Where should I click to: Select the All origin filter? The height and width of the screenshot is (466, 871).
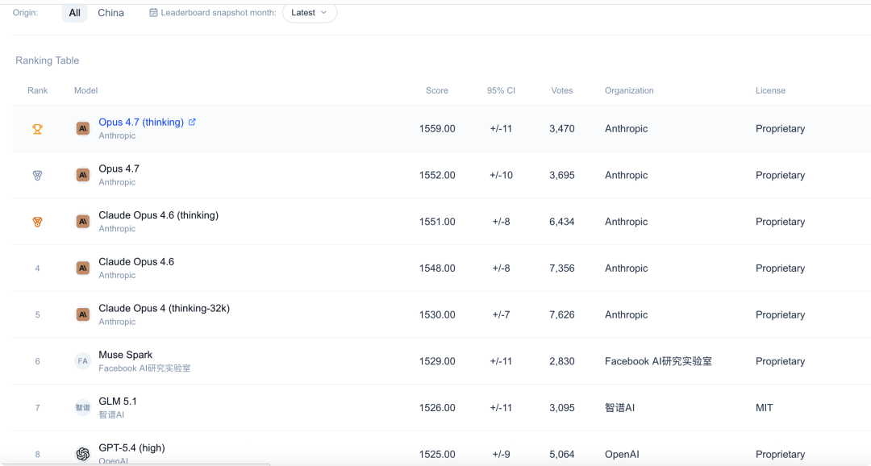point(74,13)
